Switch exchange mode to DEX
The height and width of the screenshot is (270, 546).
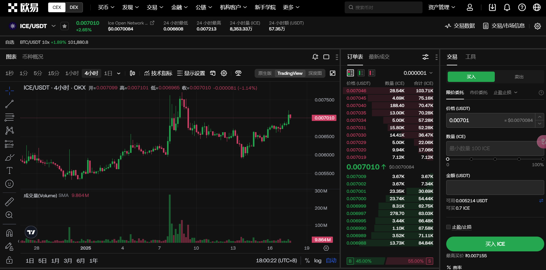coord(74,7)
